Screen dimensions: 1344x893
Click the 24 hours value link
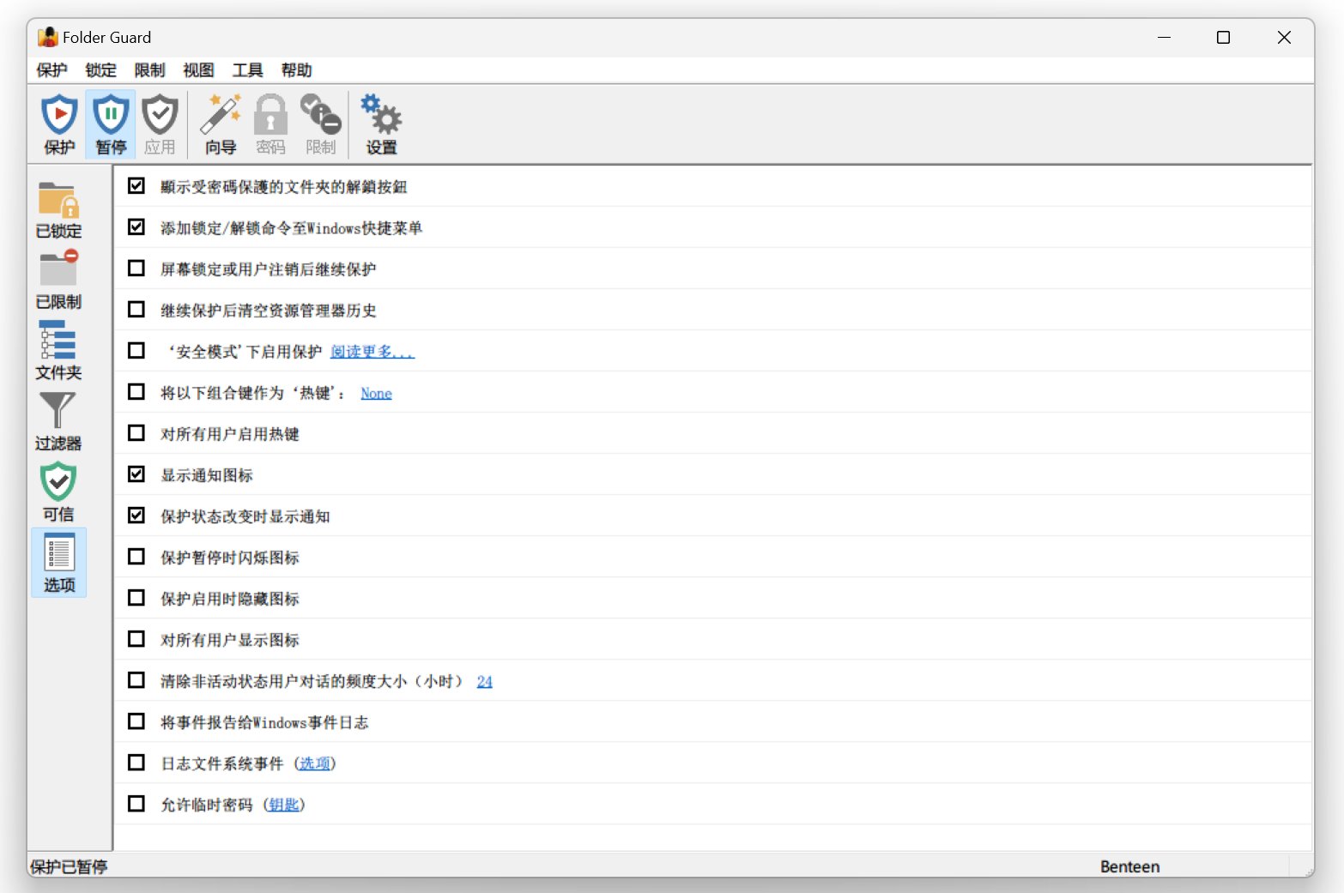click(x=485, y=681)
